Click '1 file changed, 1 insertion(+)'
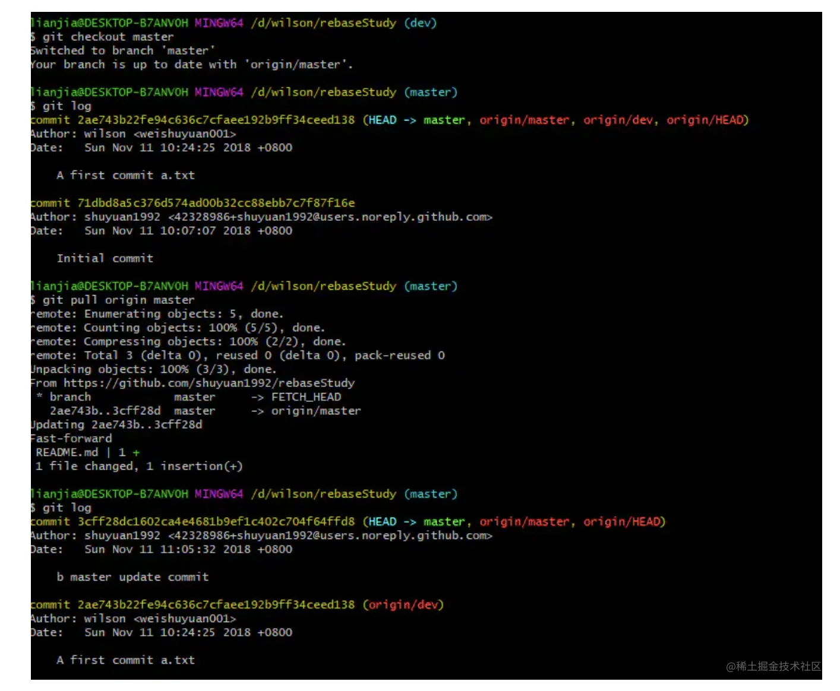 pyautogui.click(x=139, y=466)
